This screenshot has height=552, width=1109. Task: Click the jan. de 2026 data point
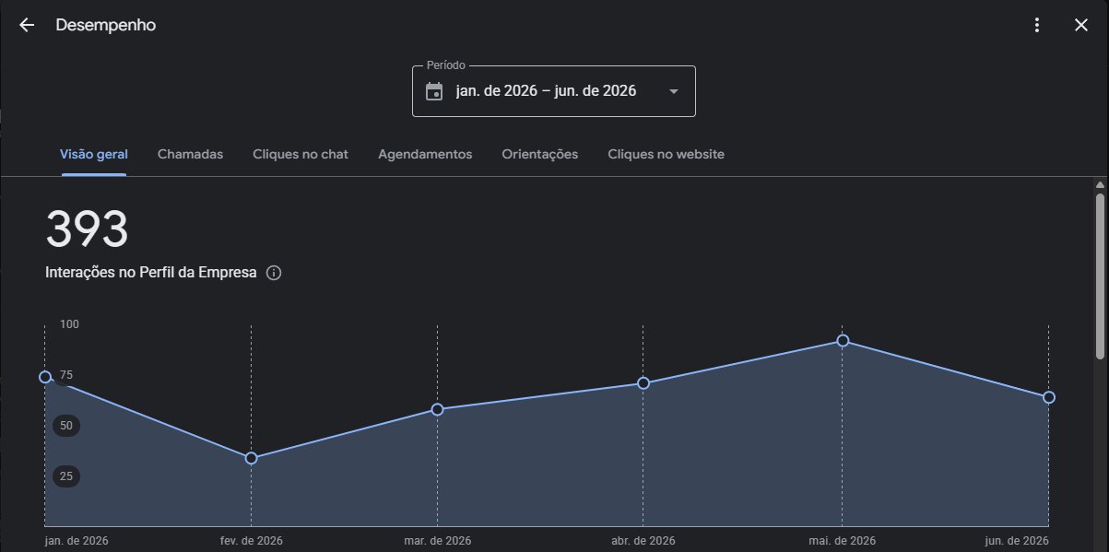(x=45, y=377)
